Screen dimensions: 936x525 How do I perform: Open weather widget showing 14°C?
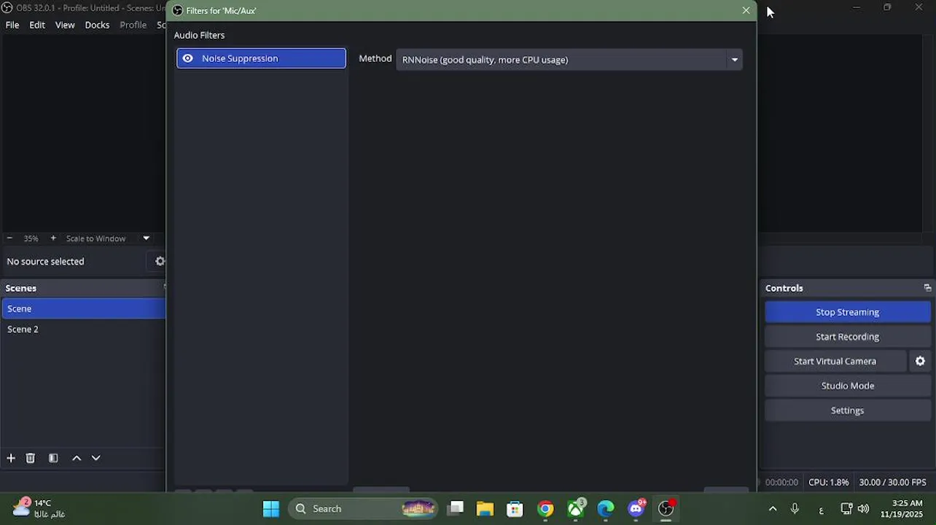(39, 508)
